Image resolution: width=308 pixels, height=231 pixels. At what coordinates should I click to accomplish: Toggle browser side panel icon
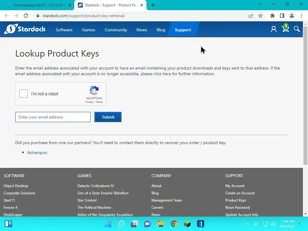coord(282,16)
